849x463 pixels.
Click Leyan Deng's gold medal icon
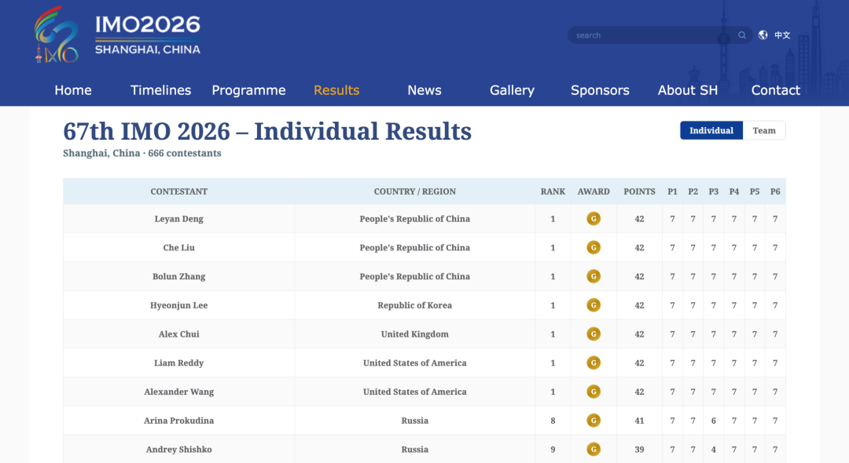point(594,219)
